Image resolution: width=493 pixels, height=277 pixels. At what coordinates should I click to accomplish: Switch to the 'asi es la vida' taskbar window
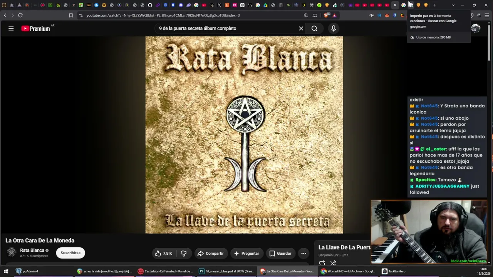pos(105,271)
